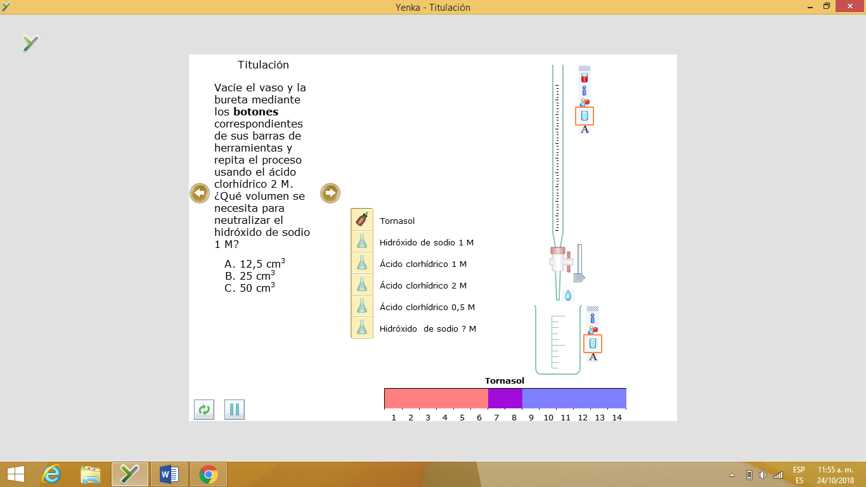This screenshot has width=866, height=487.
Task: Click the hatched grip of the beaker toolbar
Action: pyautogui.click(x=593, y=309)
